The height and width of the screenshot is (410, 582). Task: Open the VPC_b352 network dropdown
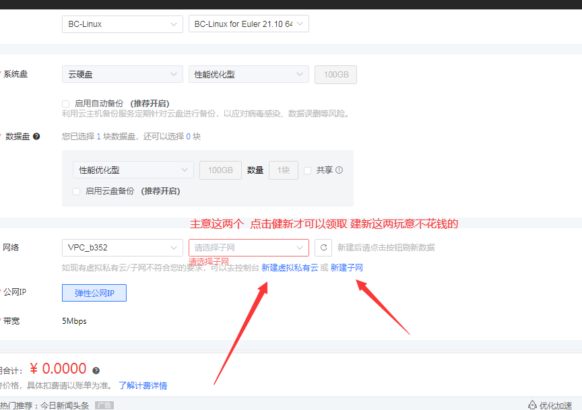pos(122,248)
